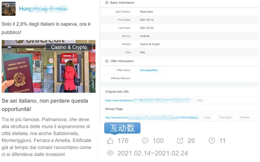Preview the Money Page
Viewport: 260px width, 162px height.
244,117
